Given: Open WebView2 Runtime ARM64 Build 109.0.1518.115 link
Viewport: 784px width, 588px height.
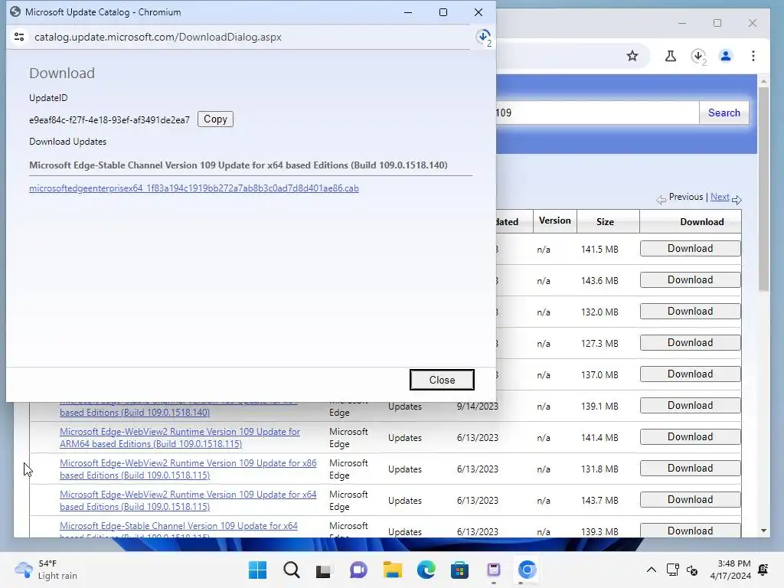Looking at the screenshot, I should [x=179, y=437].
